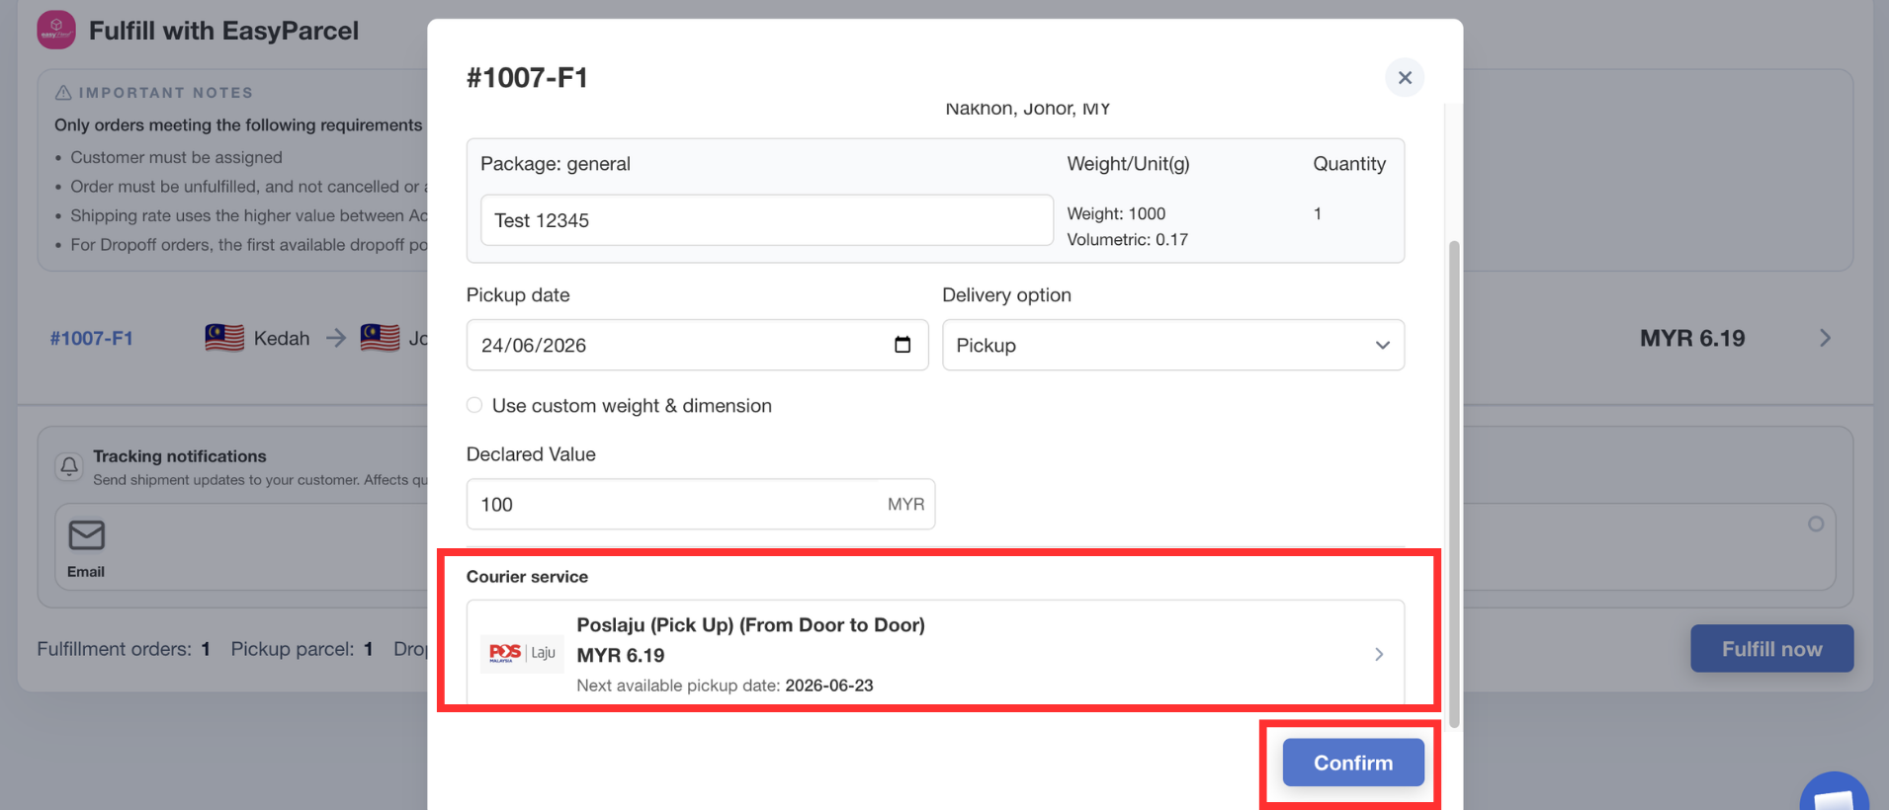Open the chat support bubble

(1835, 792)
